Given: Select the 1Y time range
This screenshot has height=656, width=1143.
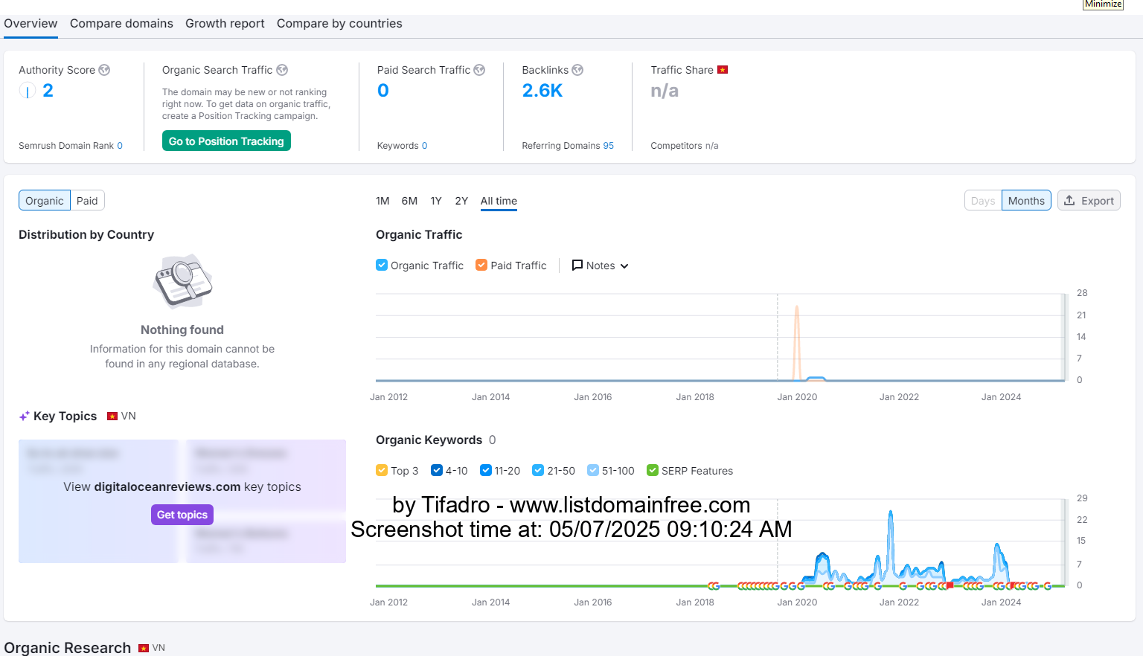Looking at the screenshot, I should [436, 201].
